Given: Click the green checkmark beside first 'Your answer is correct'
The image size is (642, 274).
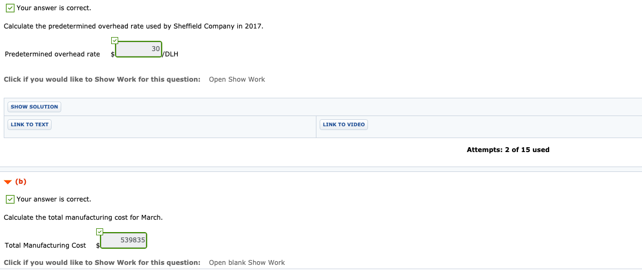Looking at the screenshot, I should 10,8.
